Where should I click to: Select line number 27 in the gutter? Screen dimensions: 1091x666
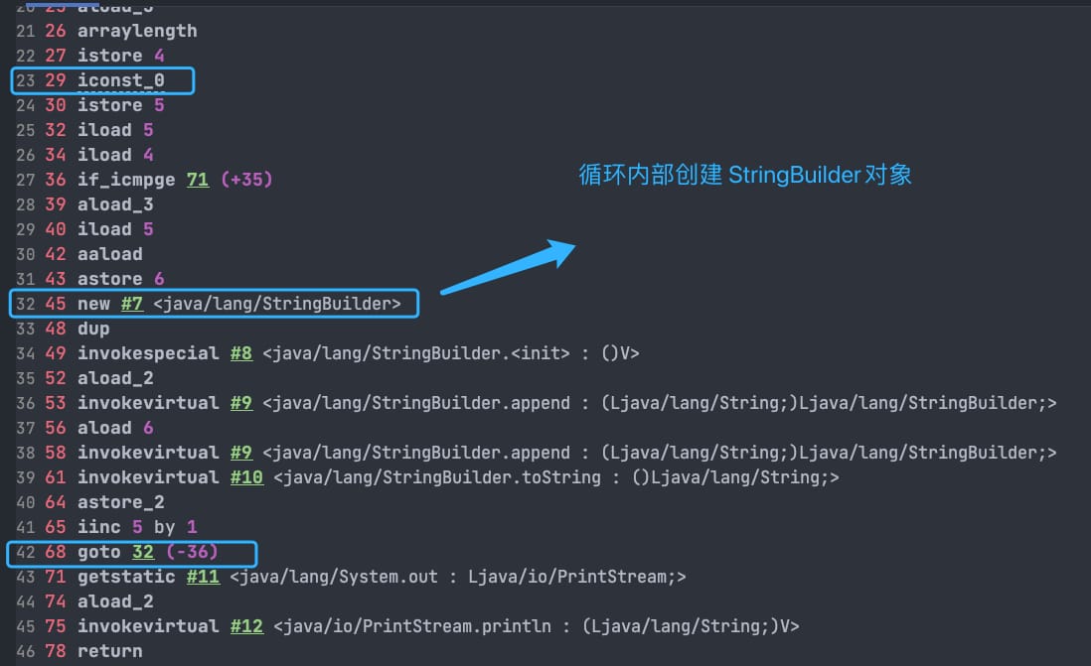click(x=26, y=180)
